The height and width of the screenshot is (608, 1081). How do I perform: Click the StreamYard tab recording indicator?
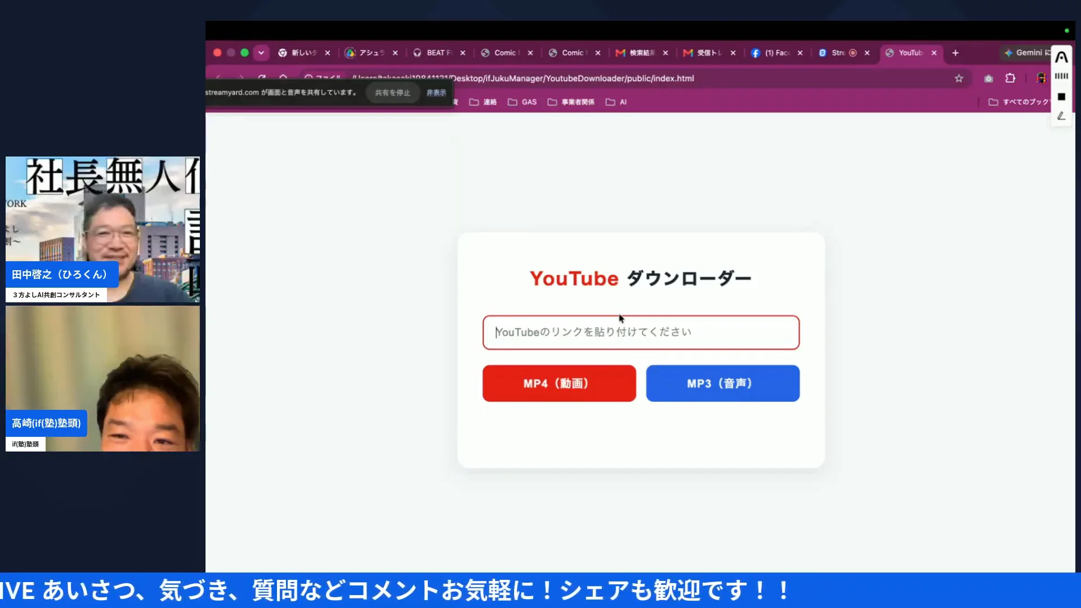(x=853, y=53)
